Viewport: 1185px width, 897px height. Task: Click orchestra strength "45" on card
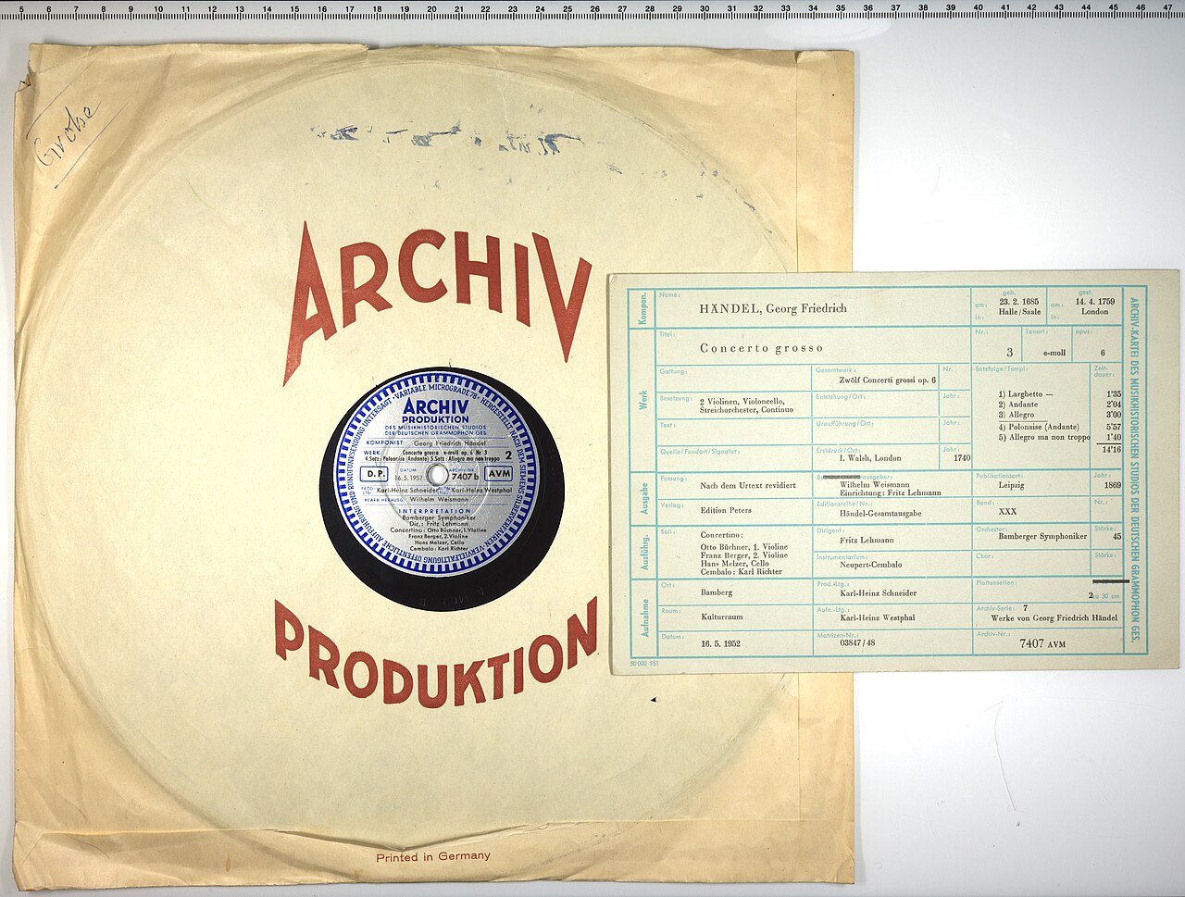(1116, 536)
